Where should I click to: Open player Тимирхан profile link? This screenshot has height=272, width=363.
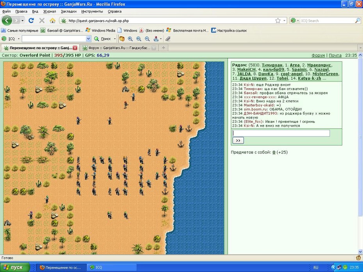click(272, 65)
